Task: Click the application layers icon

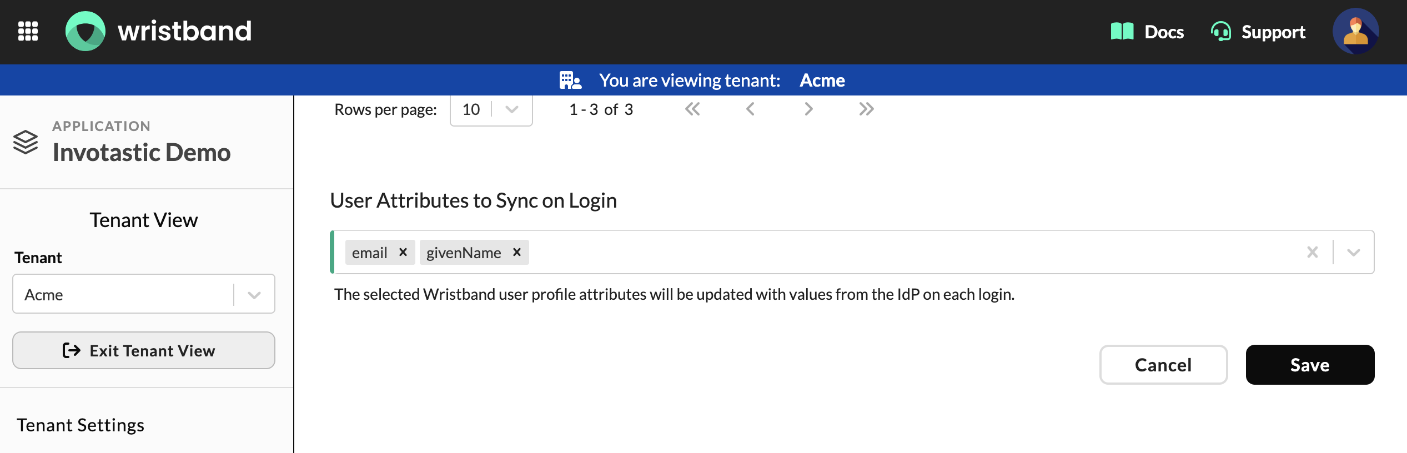Action: pos(26,142)
